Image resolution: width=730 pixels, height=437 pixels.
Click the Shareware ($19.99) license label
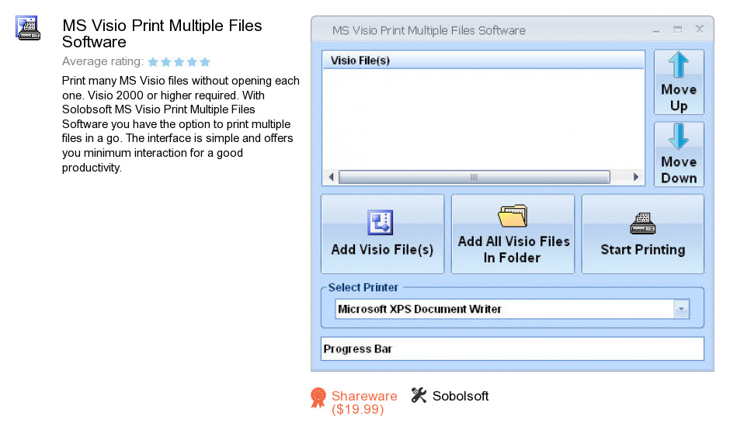click(x=364, y=403)
